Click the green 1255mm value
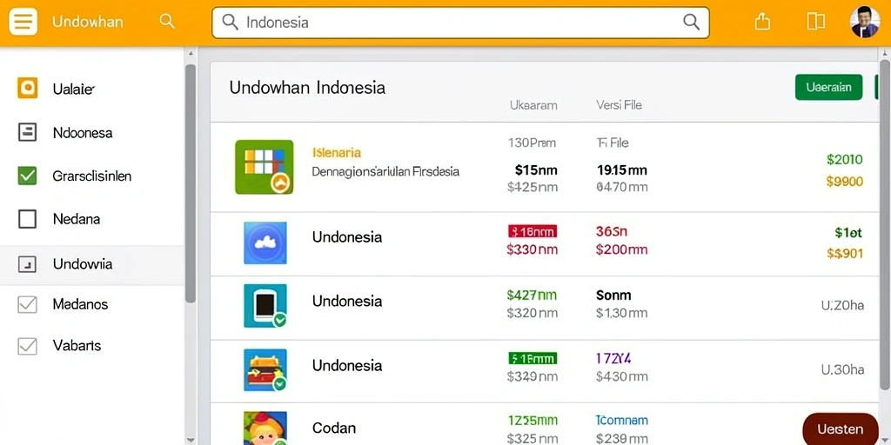 tap(533, 421)
